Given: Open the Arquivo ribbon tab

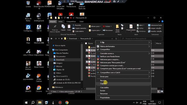Looking at the screenshot, I should [53, 22].
